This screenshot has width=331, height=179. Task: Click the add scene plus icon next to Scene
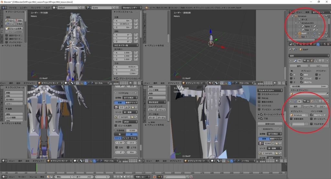point(113,8)
